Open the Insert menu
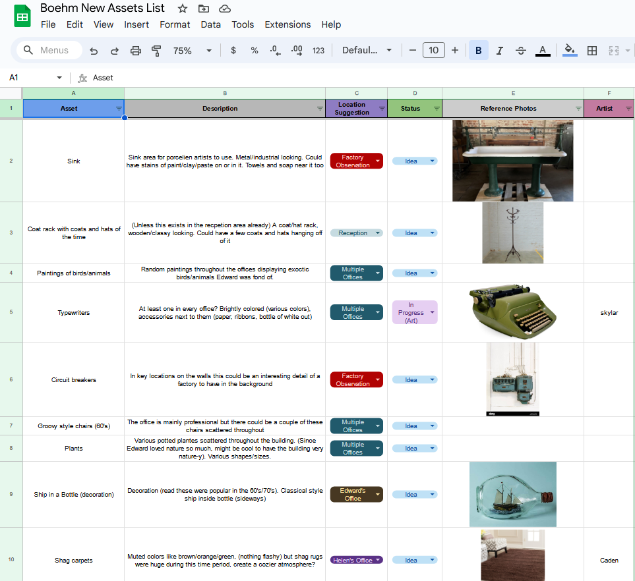The image size is (635, 581). click(136, 24)
